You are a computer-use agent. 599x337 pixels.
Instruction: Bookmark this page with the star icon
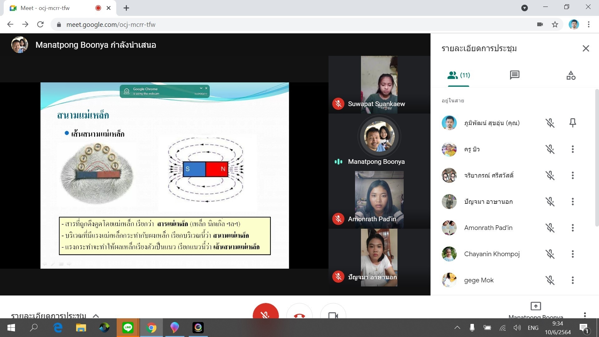[x=555, y=24]
